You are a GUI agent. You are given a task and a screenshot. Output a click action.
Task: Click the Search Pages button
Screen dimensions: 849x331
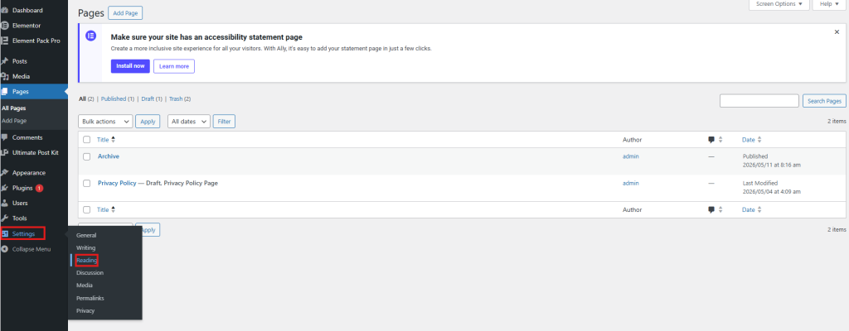point(824,101)
